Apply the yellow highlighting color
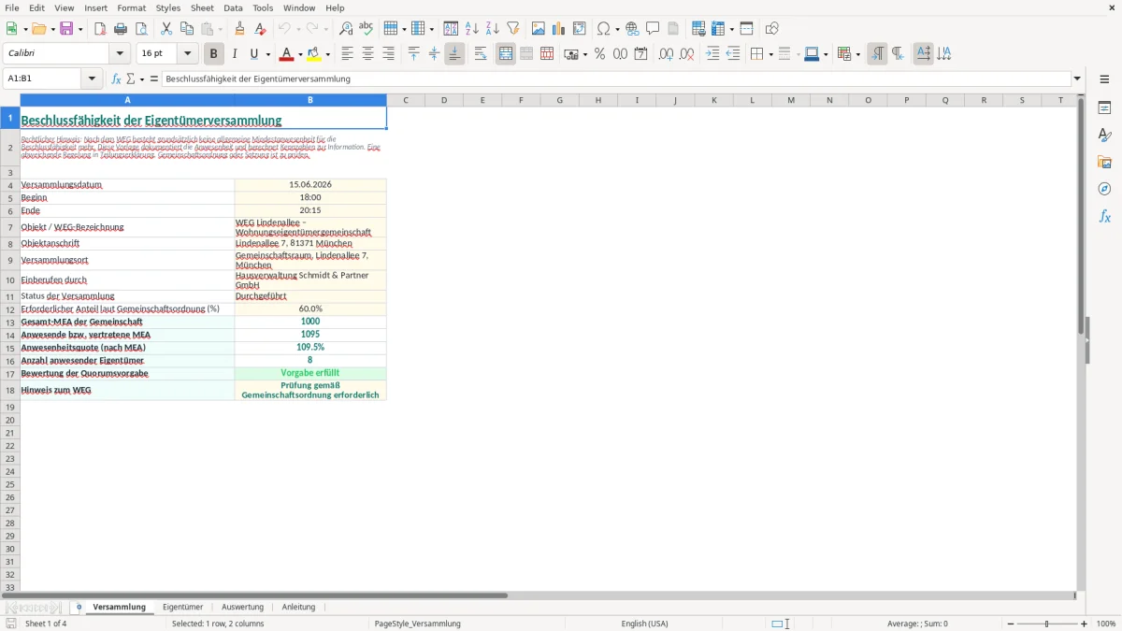 coord(314,54)
